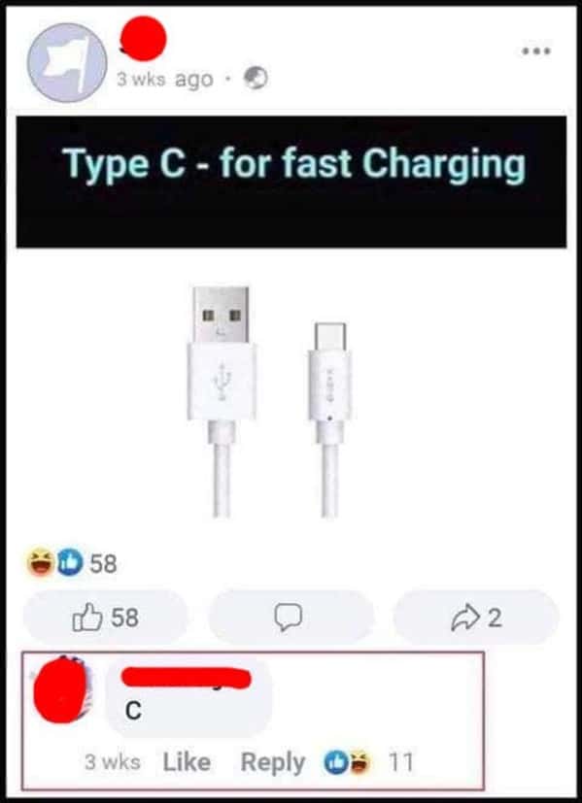
Task: Share the post using arrow button
Action: [x=475, y=618]
